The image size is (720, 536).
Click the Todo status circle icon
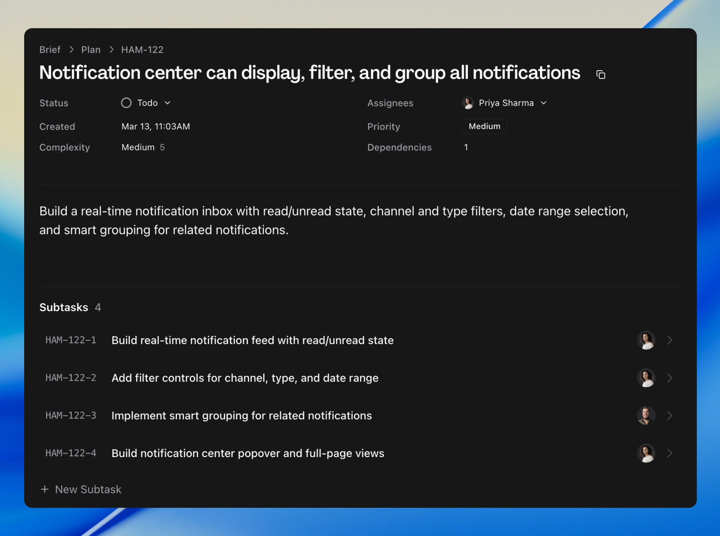coord(126,103)
